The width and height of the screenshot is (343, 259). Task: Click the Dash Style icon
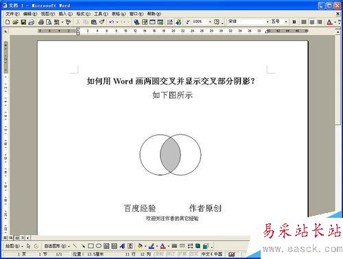point(182,246)
